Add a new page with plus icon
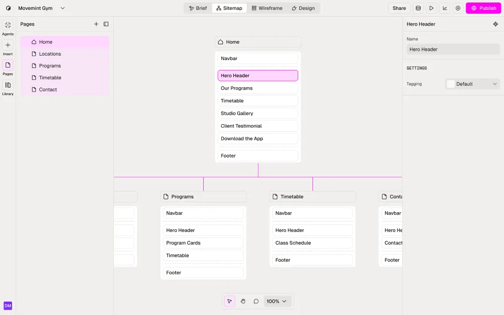The height and width of the screenshot is (315, 504). [96, 24]
